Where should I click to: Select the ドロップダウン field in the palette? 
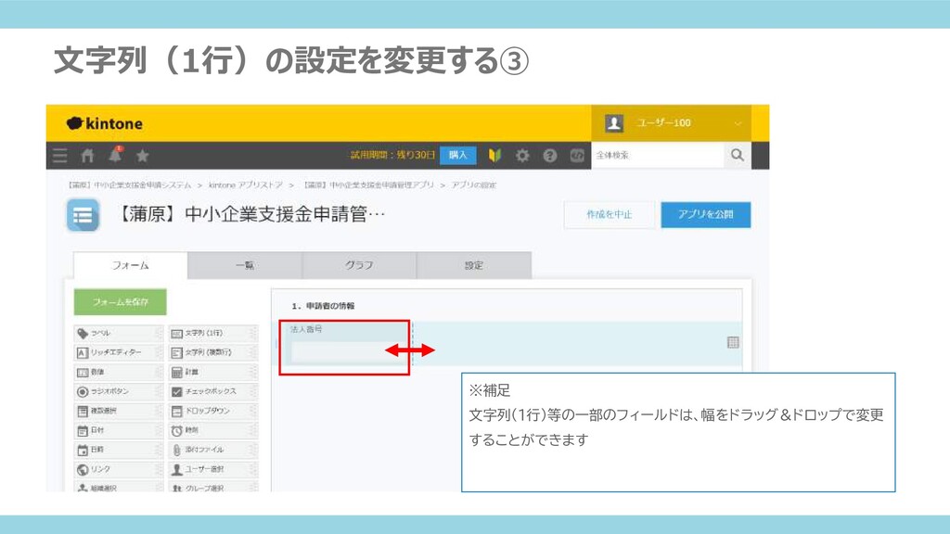(212, 411)
